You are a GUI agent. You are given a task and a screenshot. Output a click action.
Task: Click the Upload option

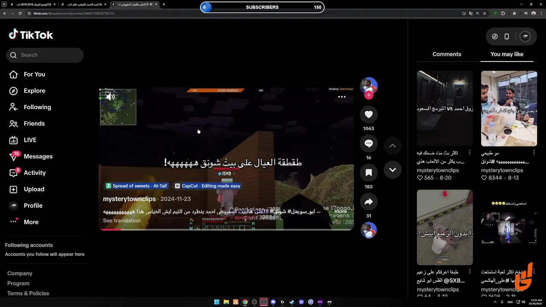pos(26,189)
